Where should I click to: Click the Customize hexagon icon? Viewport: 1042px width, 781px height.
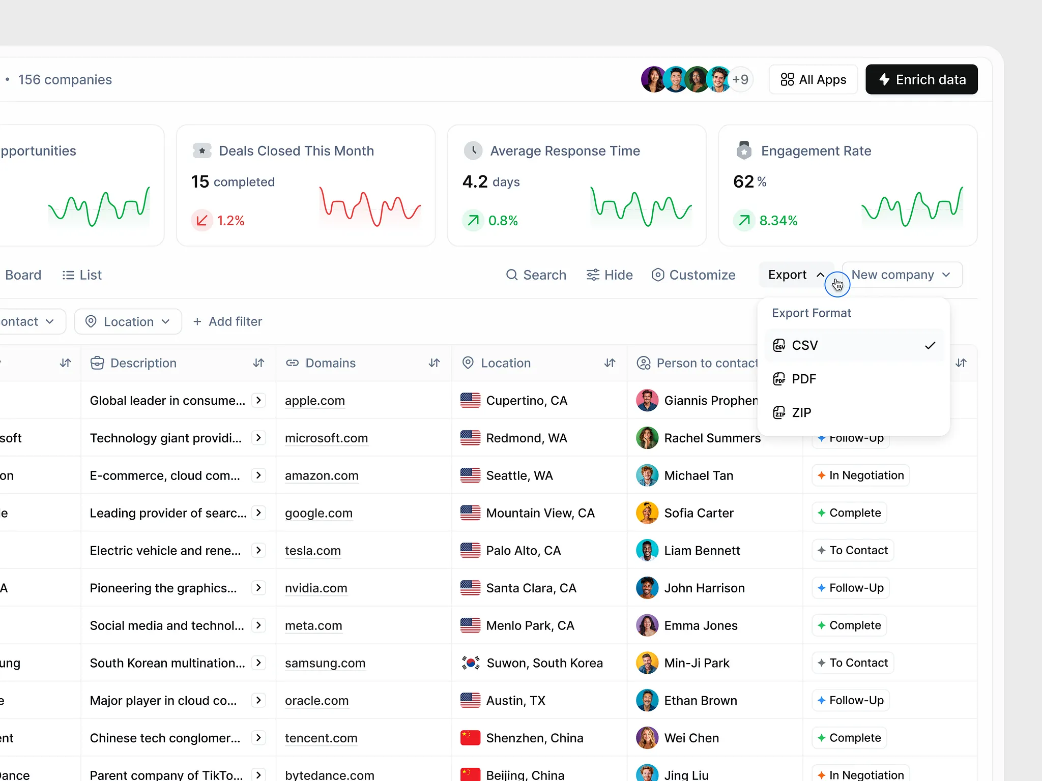point(658,275)
